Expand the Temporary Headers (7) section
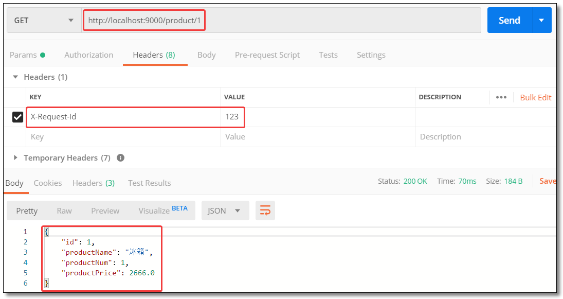Screen dimensions: 563x299 point(15,157)
